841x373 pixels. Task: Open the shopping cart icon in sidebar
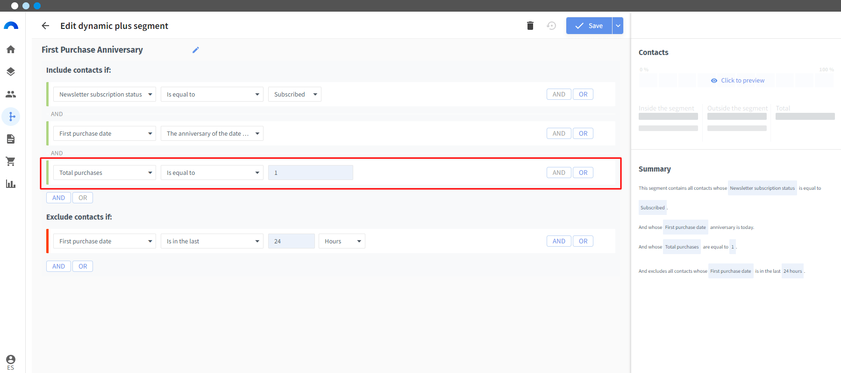point(11,161)
